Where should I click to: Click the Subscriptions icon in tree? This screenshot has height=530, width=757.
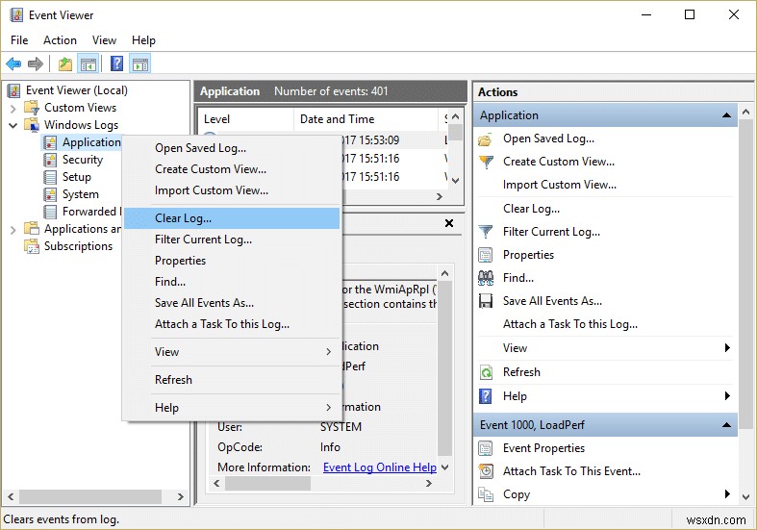(32, 246)
